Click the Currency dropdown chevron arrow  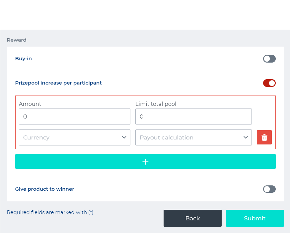[124, 137]
